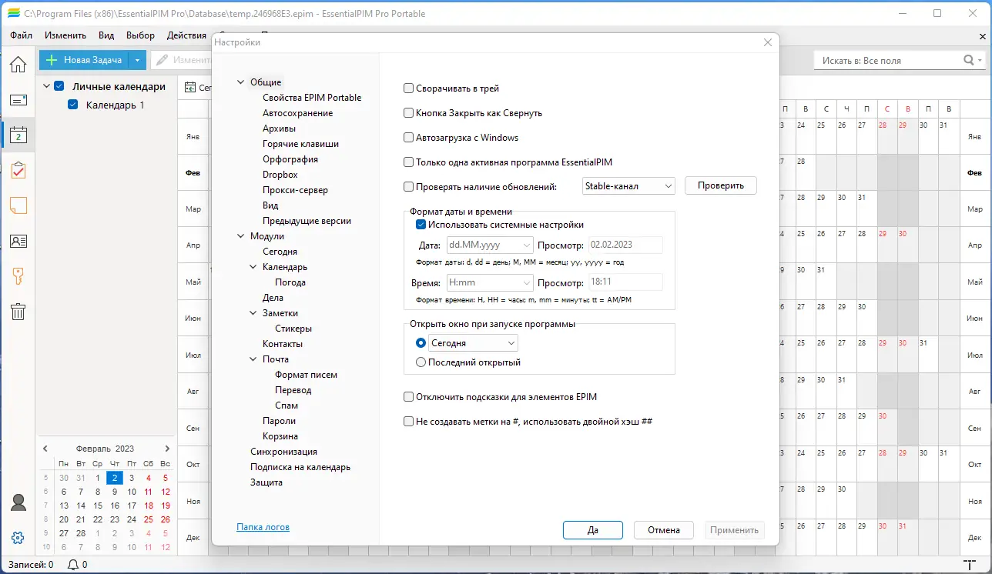992x574 pixels.
Task: Open the Today home icon in sidebar
Action: pos(18,64)
